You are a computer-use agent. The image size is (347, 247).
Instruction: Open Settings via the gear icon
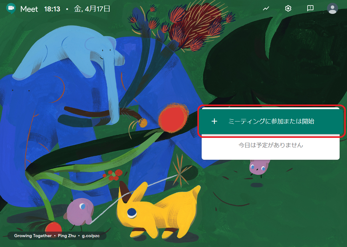pos(288,8)
